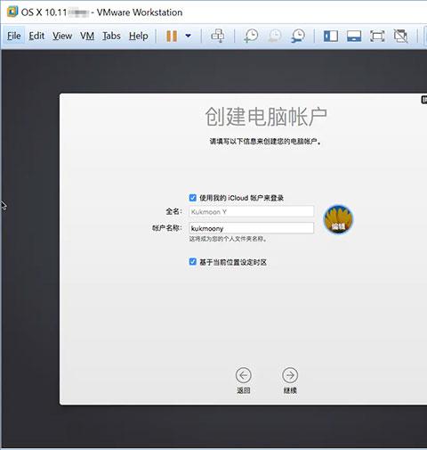Go back with the left arrow button
This screenshot has height=450, width=427.
click(x=244, y=375)
